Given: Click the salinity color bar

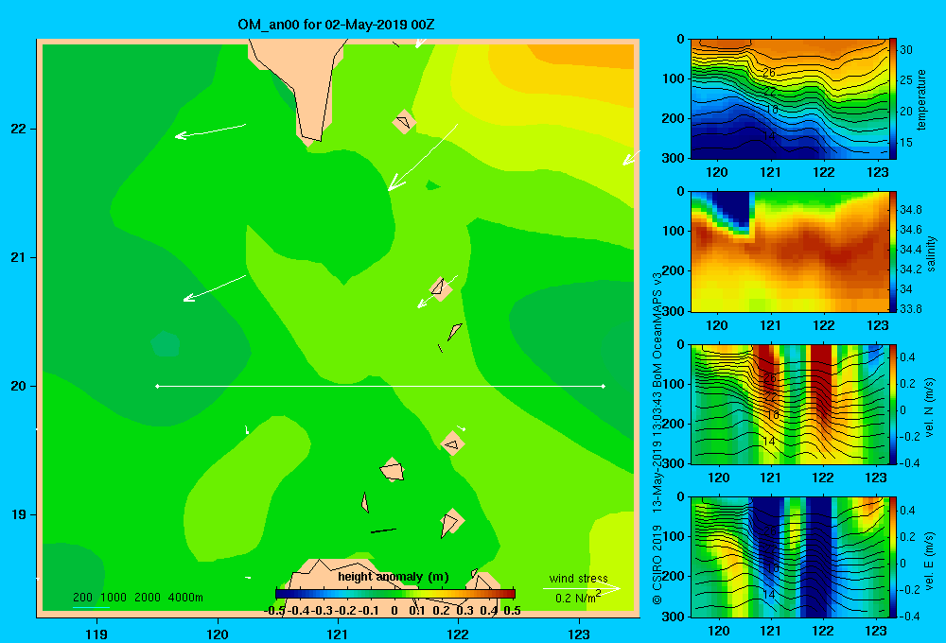Looking at the screenshot, I should tap(893, 252).
